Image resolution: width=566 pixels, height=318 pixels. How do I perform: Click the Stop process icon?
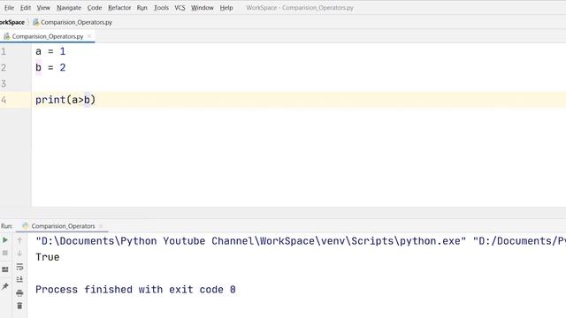(5, 254)
